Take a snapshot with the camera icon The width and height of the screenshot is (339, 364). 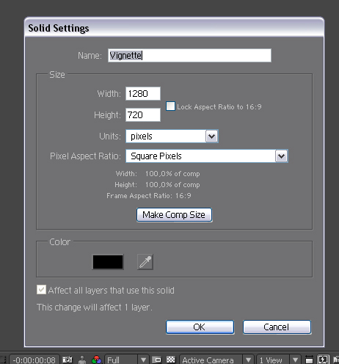(x=68, y=360)
